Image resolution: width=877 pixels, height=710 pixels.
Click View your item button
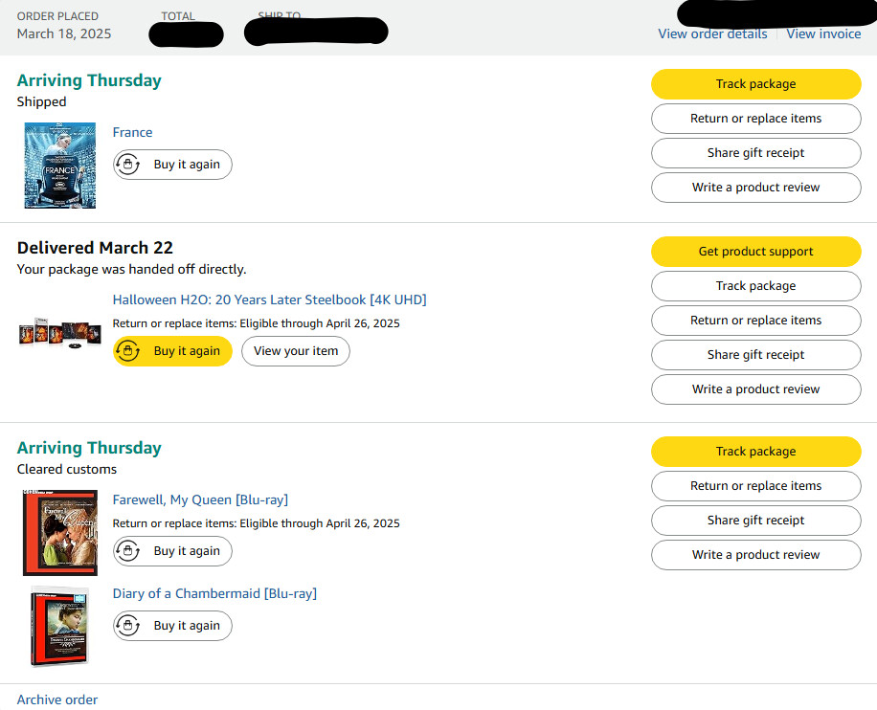coord(296,351)
